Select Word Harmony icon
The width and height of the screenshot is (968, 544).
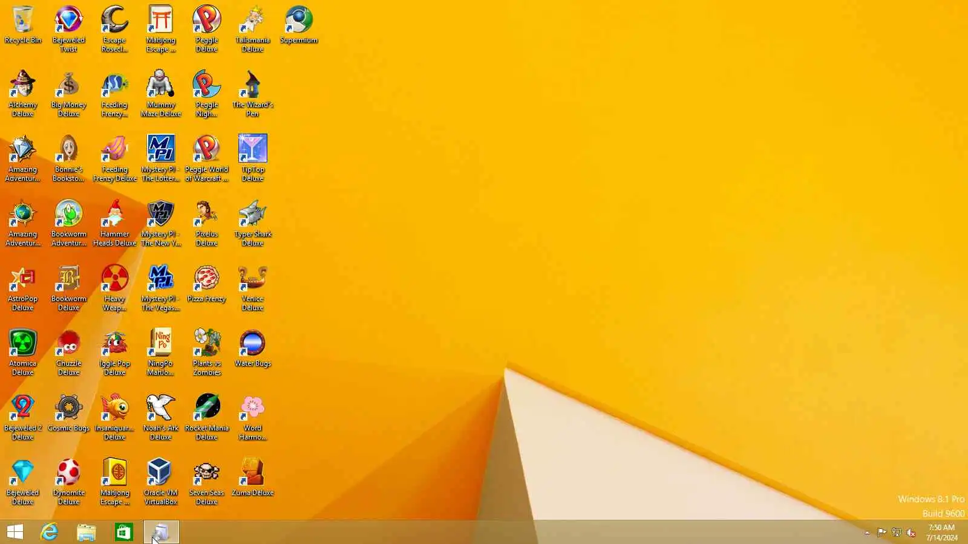click(x=253, y=417)
